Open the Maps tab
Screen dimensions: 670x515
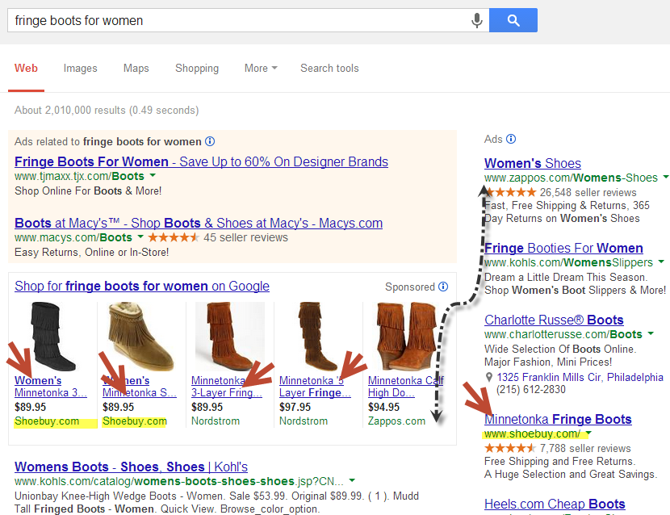pos(136,69)
